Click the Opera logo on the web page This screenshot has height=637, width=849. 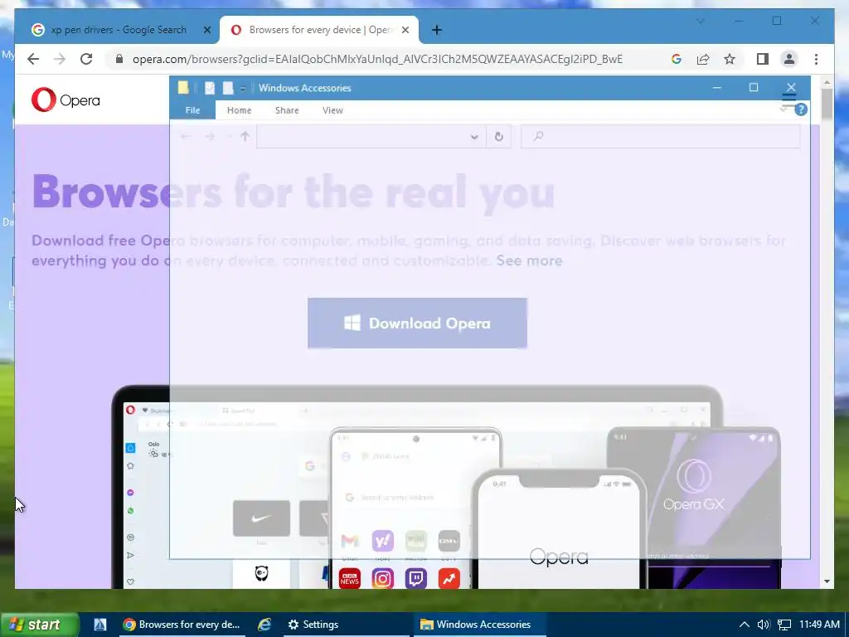point(65,100)
